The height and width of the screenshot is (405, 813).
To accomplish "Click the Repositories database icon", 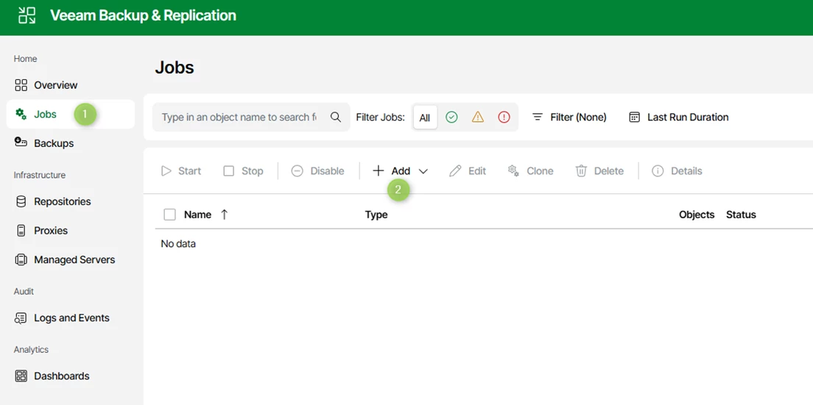I will [21, 201].
